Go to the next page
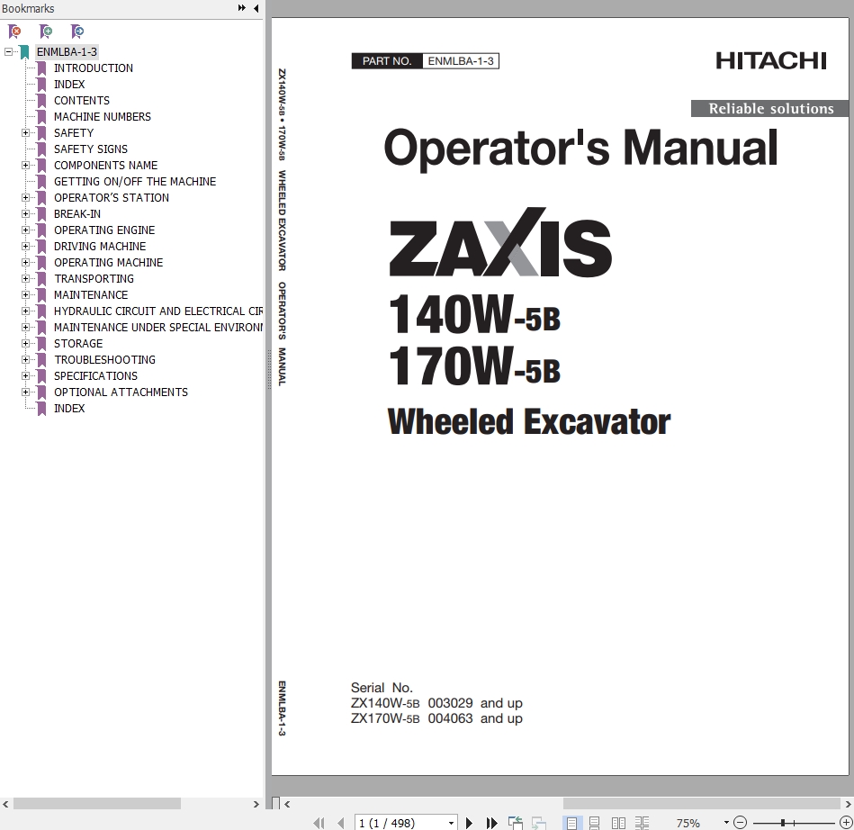The width and height of the screenshot is (854, 830). pos(469,823)
